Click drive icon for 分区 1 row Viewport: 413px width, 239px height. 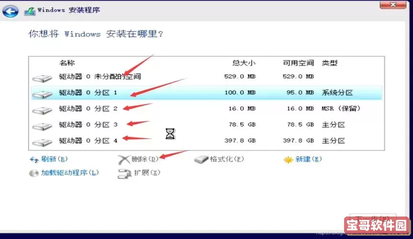click(42, 95)
